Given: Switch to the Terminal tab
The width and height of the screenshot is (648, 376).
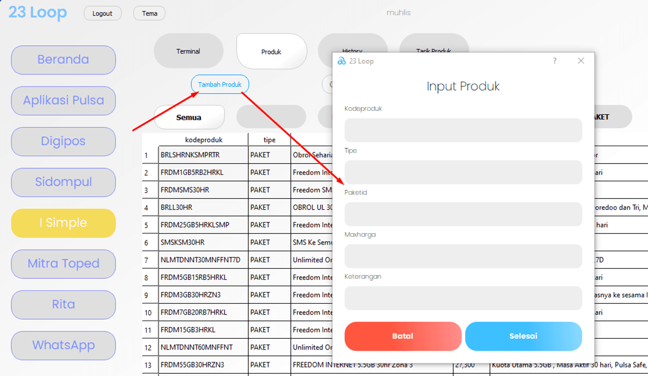Looking at the screenshot, I should coord(188,51).
